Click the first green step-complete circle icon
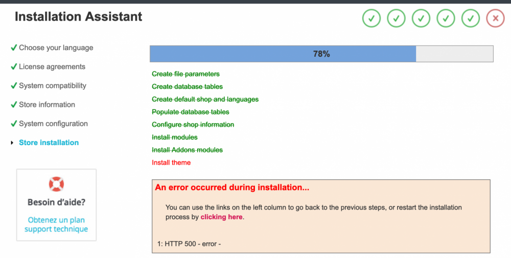 point(371,18)
